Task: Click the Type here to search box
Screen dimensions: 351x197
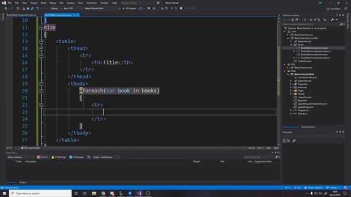Action: (x=40, y=193)
